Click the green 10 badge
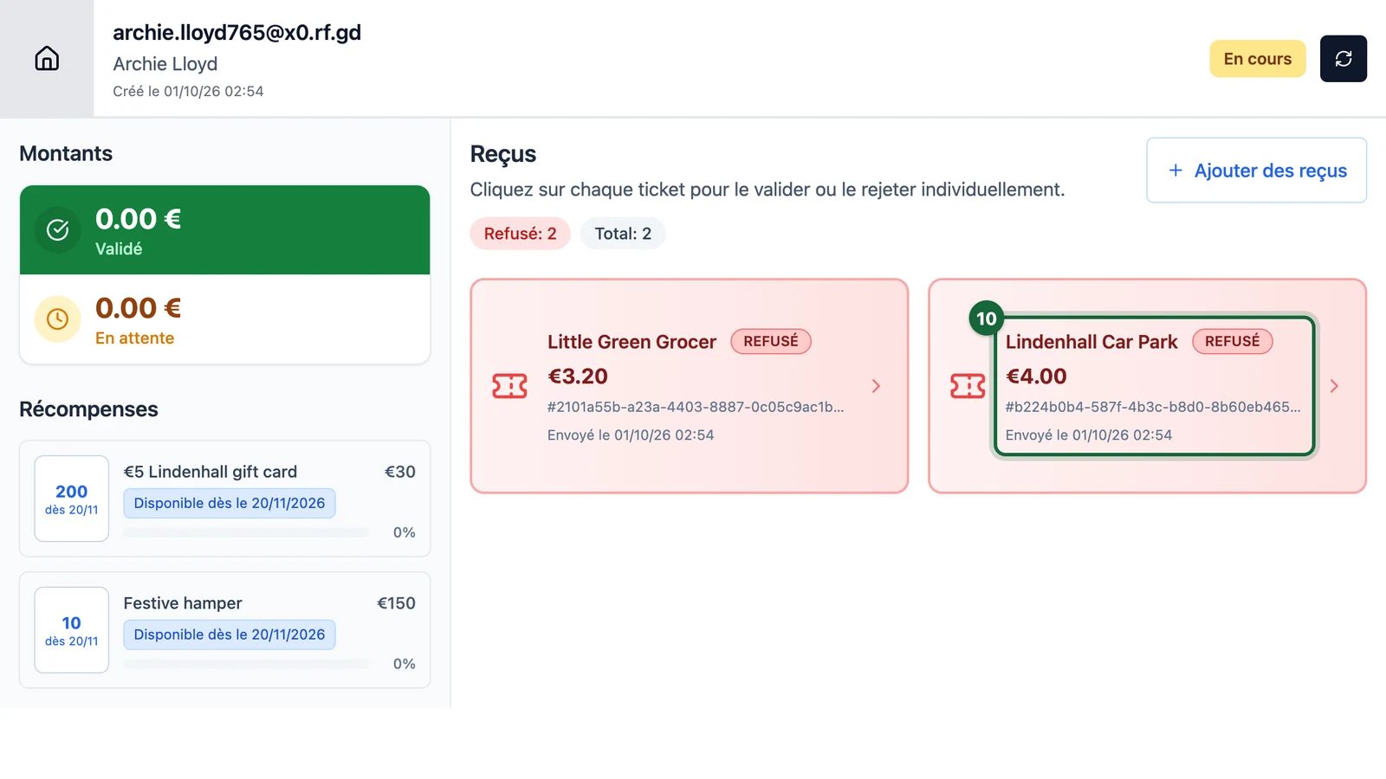Viewport: 1386px width, 779px height. coord(986,319)
